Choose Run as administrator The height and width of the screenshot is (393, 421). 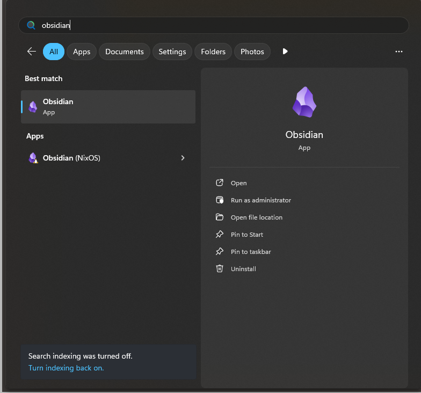pos(261,200)
